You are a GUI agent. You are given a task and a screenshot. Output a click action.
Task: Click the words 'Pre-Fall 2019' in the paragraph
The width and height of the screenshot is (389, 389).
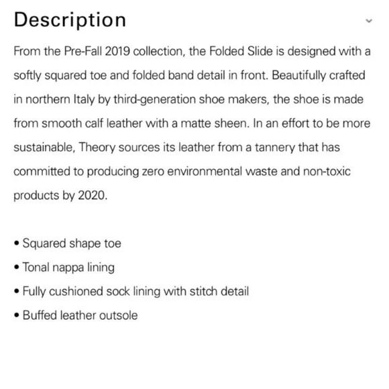(97, 52)
